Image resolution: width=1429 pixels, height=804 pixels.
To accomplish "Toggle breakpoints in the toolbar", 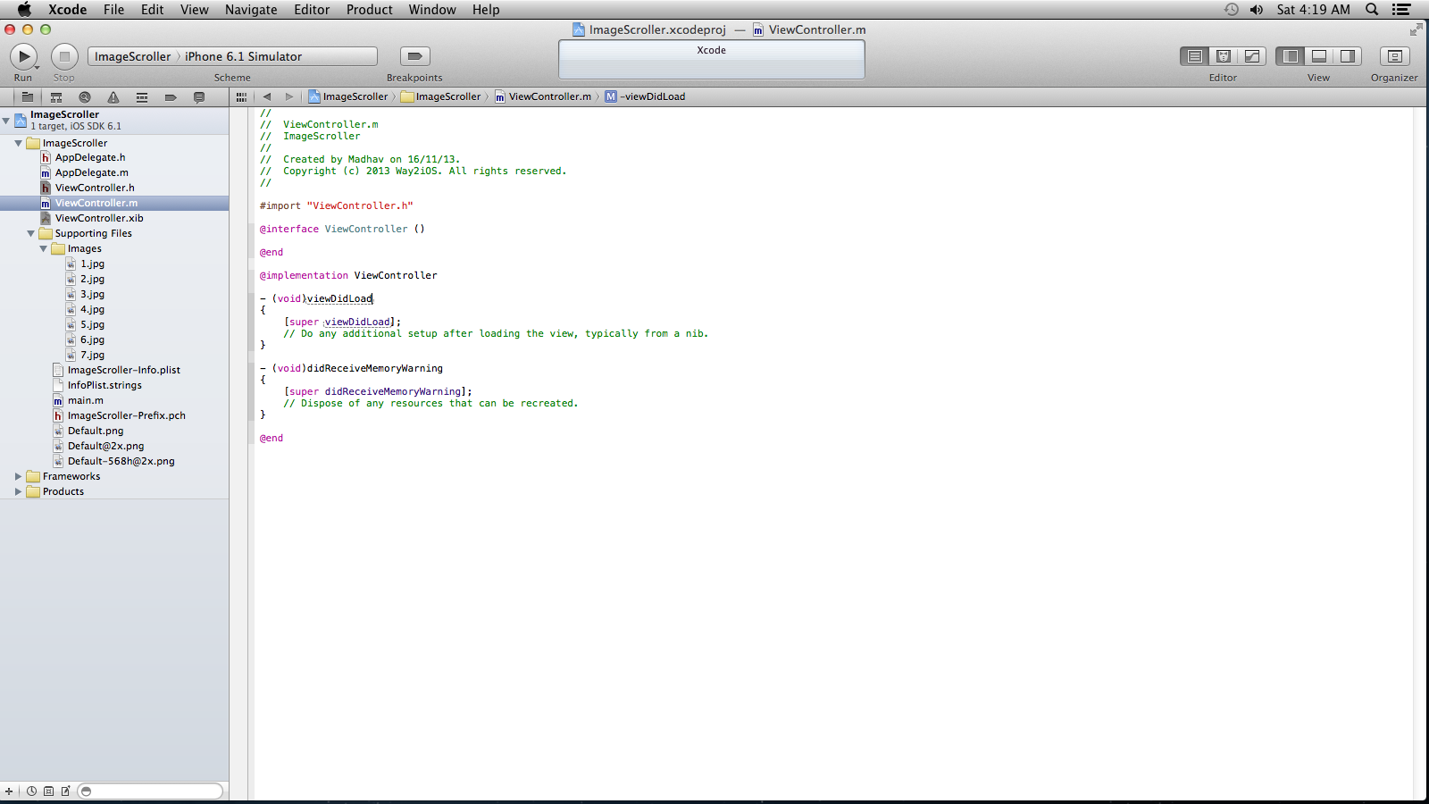I will pos(414,56).
